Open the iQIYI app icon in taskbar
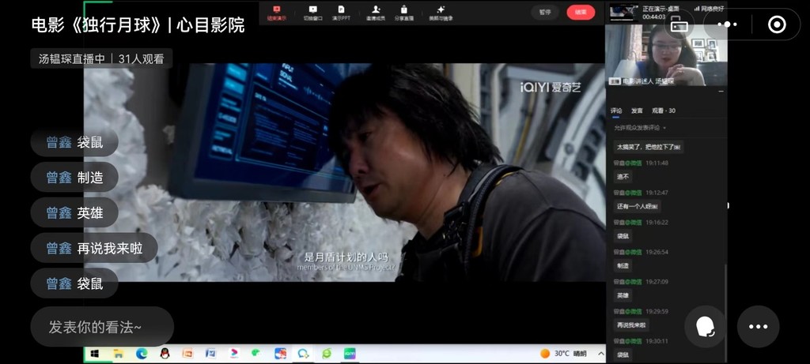 [350, 354]
